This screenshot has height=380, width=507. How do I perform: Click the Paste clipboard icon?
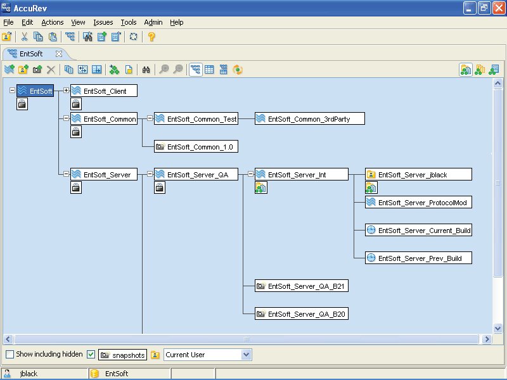(53, 37)
